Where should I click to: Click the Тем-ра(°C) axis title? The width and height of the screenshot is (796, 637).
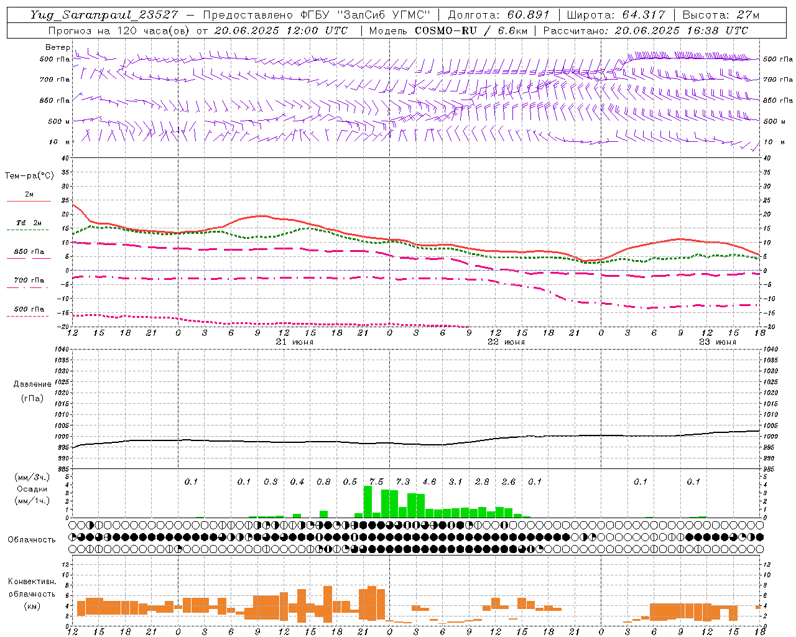[x=29, y=176]
